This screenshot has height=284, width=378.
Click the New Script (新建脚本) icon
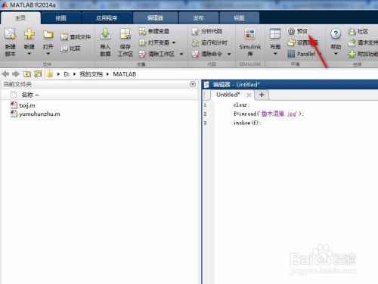click(11, 34)
